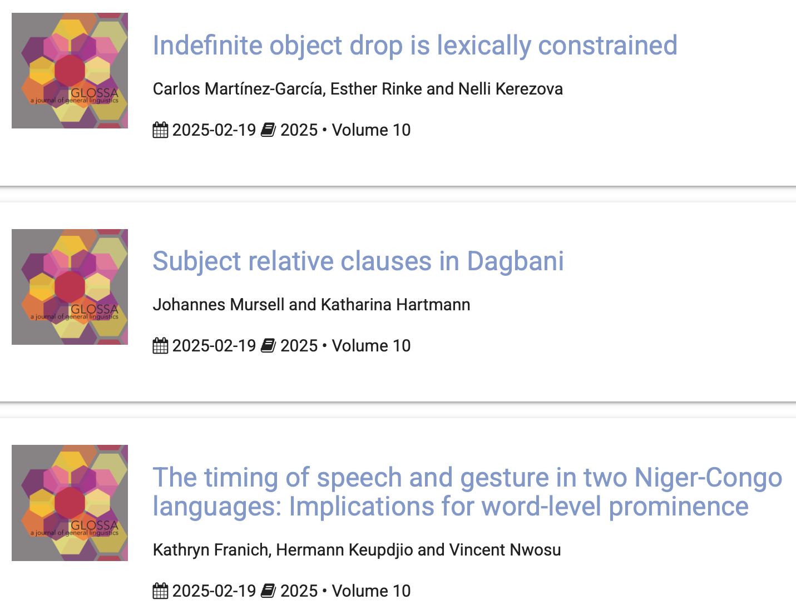Click the calendar icon under the Franich article
The height and width of the screenshot is (610, 796).
(160, 591)
